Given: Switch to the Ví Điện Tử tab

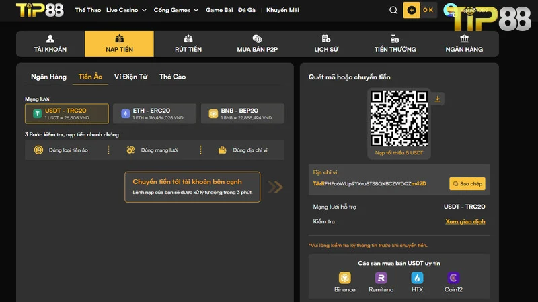Looking at the screenshot, I should pyautogui.click(x=130, y=77).
